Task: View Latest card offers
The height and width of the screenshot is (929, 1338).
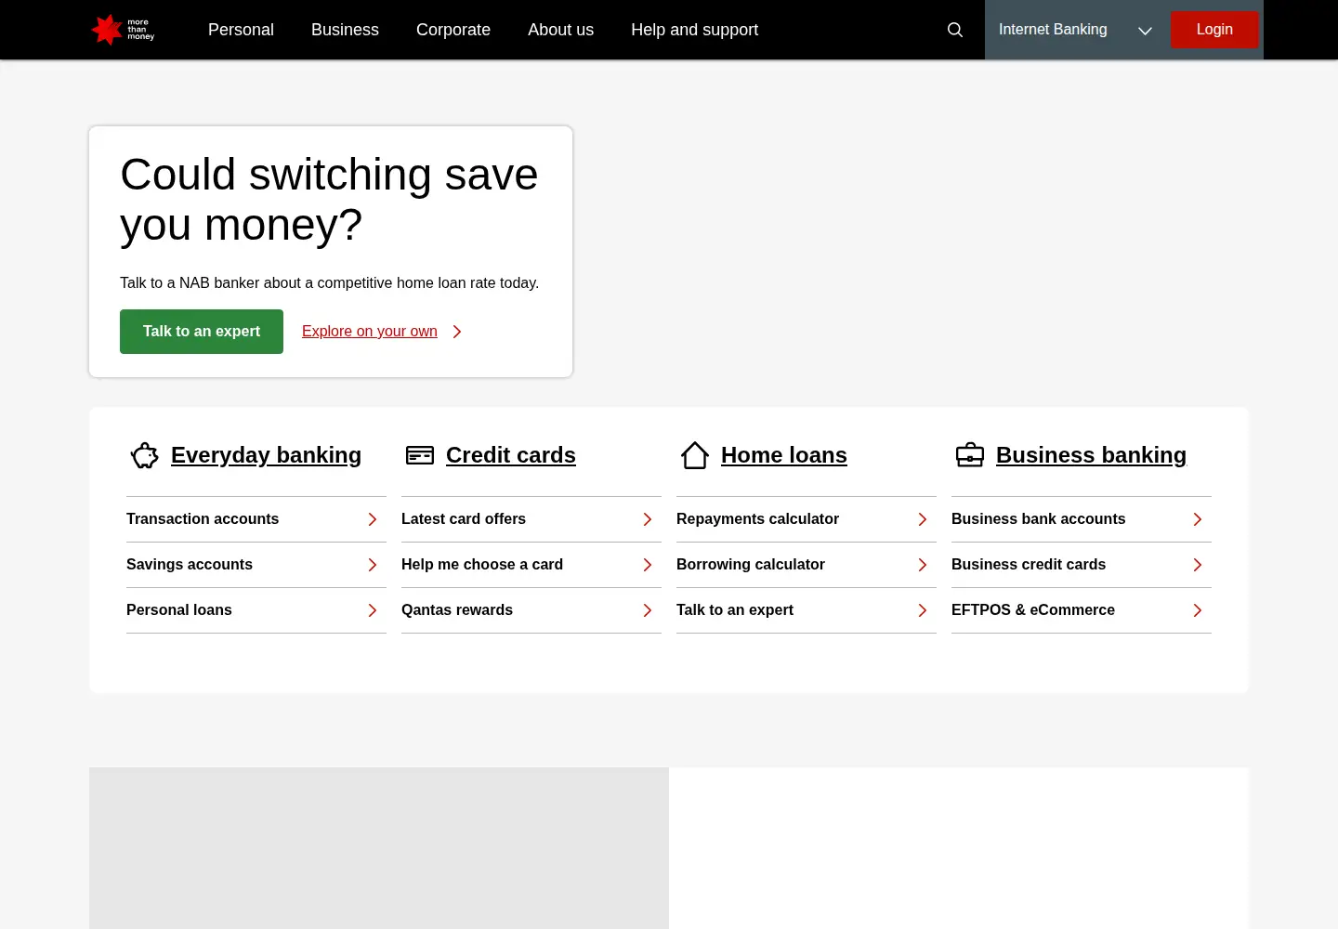Action: [x=531, y=519]
